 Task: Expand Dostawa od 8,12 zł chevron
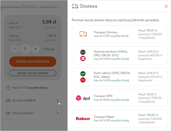(58, 100)
